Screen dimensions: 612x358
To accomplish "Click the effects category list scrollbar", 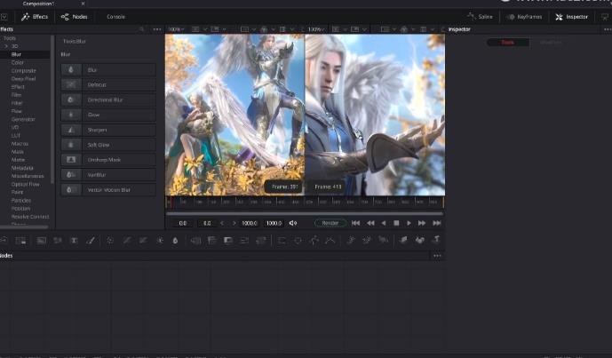I will tap(52, 109).
